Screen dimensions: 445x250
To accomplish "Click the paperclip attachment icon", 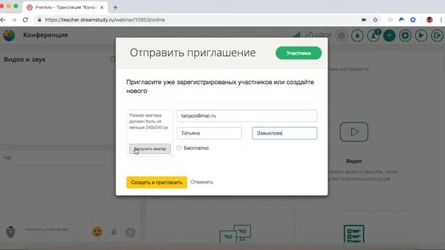I will point(114,232).
